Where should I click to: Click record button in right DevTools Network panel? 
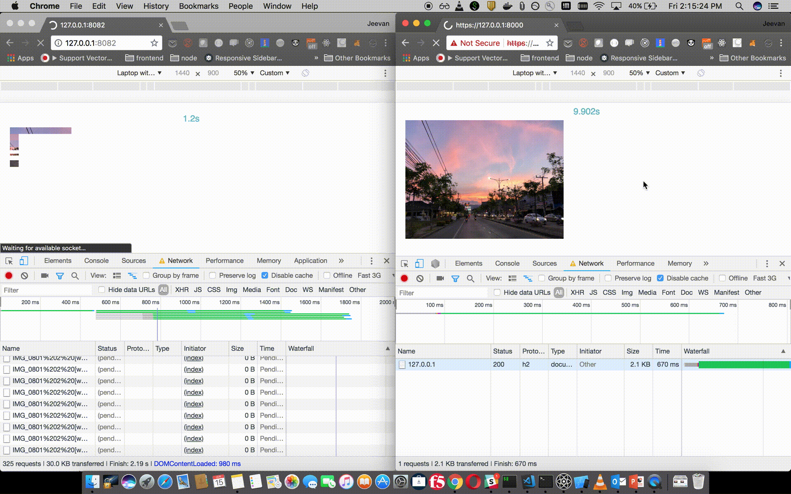tap(404, 278)
